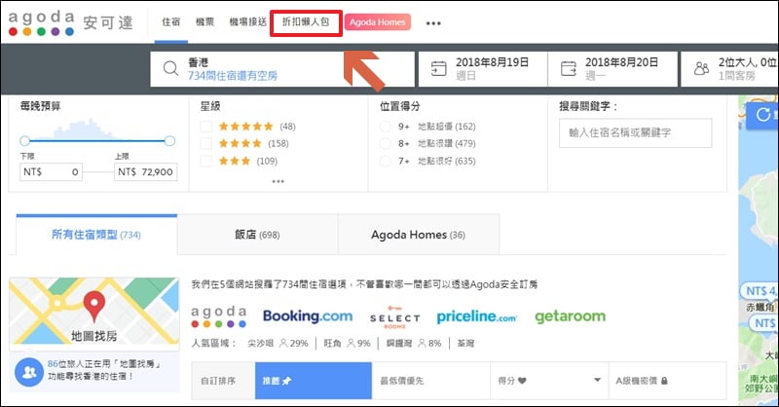This screenshot has height=407, width=779.
Task: Click the priceline.com logo
Action: (x=476, y=316)
